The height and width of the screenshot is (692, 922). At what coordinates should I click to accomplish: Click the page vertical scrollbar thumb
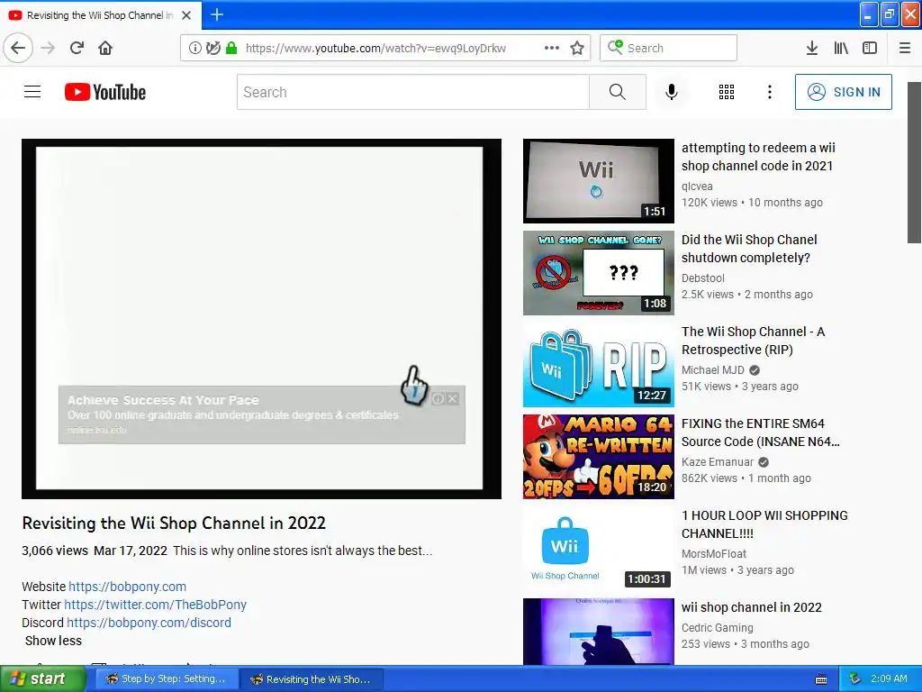(x=914, y=162)
